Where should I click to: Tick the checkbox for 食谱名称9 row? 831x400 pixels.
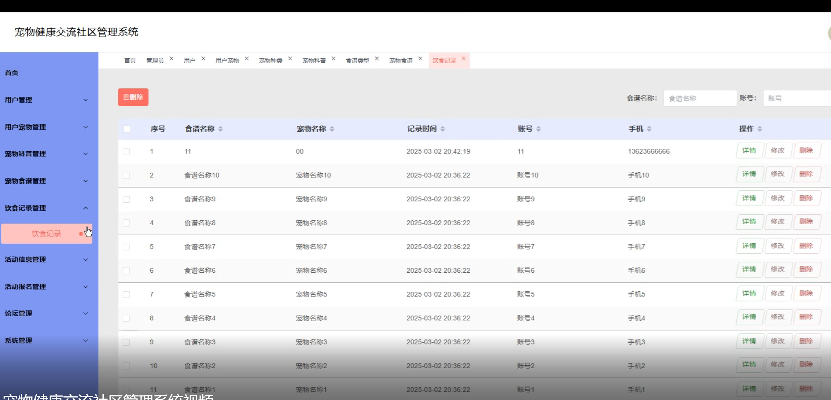[126, 199]
